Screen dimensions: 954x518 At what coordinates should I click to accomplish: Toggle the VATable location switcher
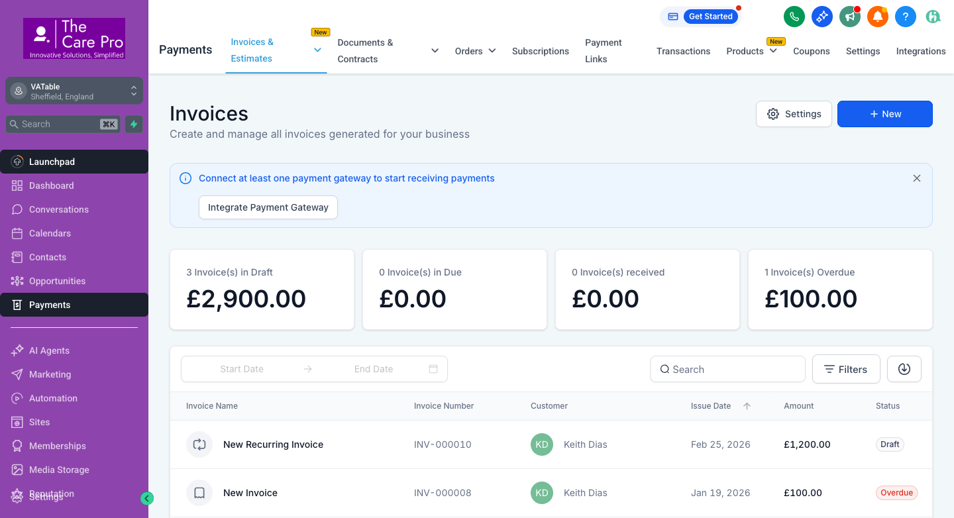(134, 90)
